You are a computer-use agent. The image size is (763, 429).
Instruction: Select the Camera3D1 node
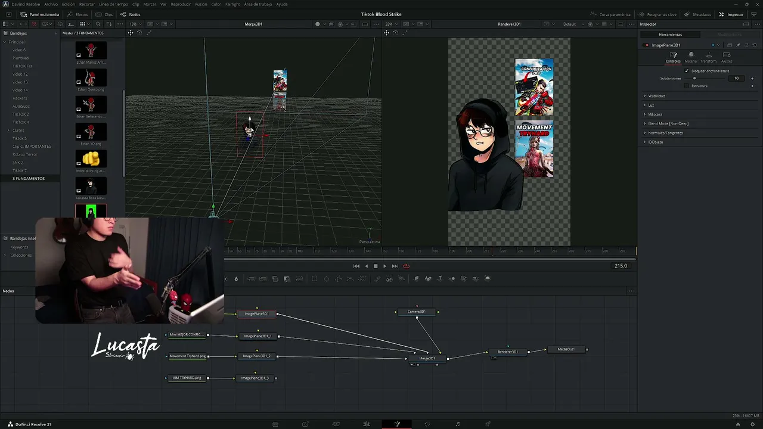(x=417, y=312)
